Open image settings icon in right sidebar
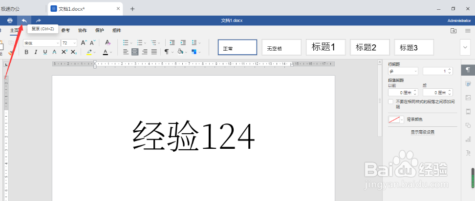 [x=468, y=98]
